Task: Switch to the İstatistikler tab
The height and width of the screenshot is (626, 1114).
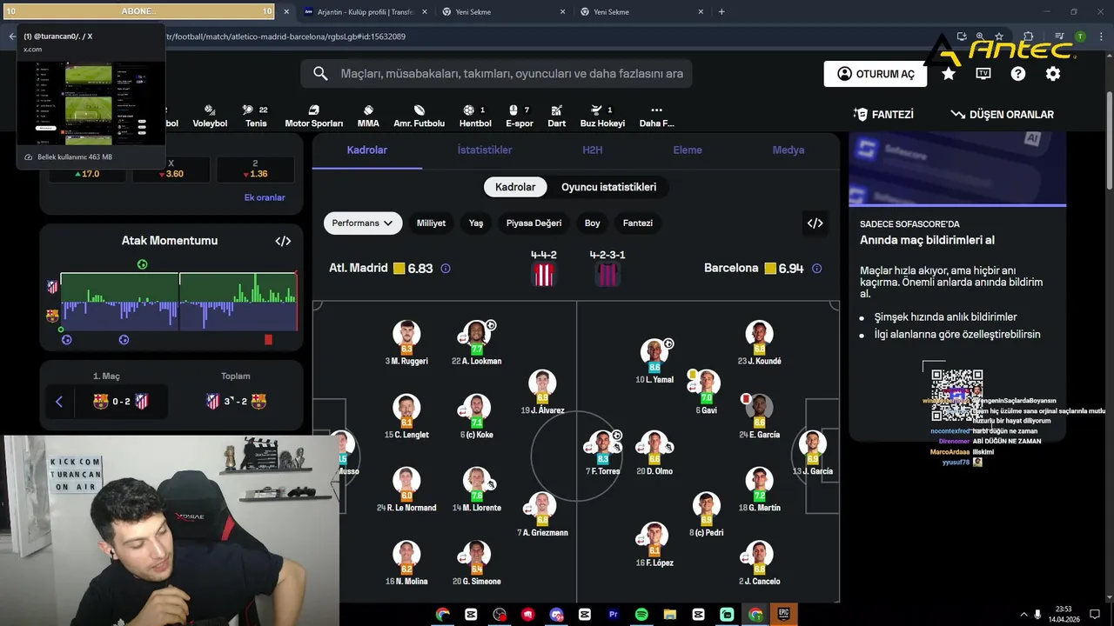Action: [485, 150]
